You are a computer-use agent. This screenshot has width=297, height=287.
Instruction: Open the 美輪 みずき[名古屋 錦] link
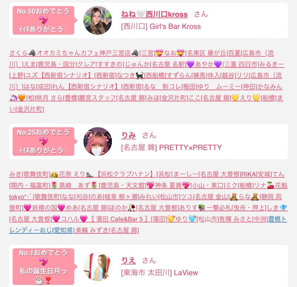click(107, 230)
